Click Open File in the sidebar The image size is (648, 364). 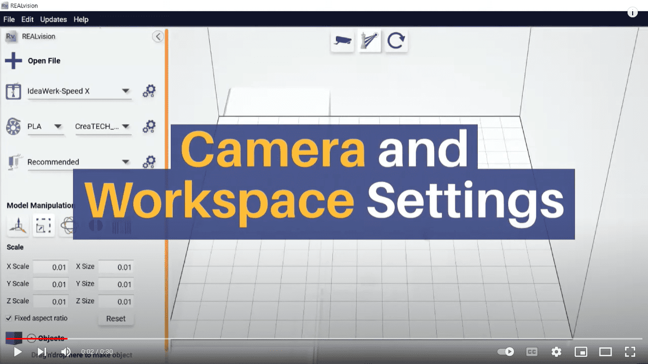[x=43, y=60]
